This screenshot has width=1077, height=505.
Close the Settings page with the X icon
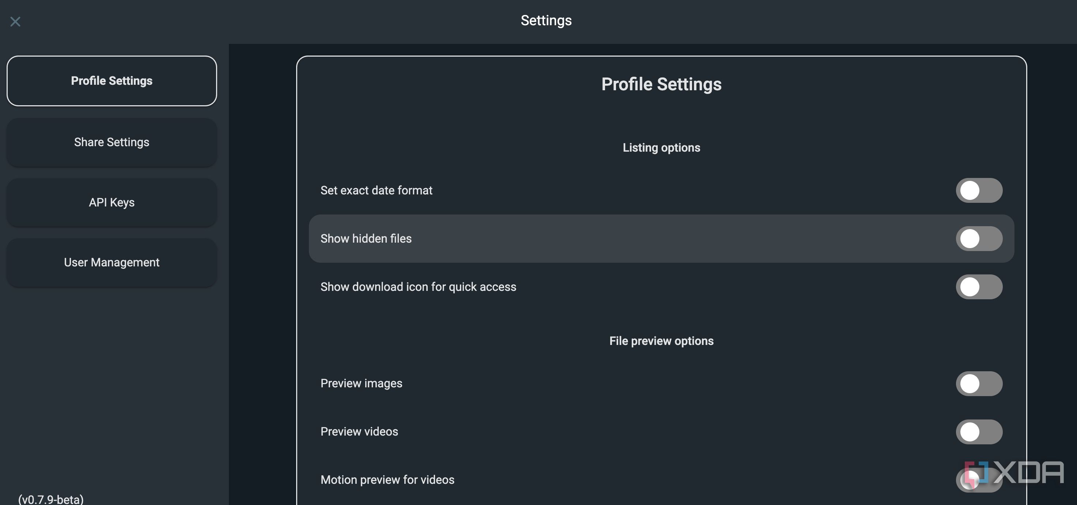(15, 21)
